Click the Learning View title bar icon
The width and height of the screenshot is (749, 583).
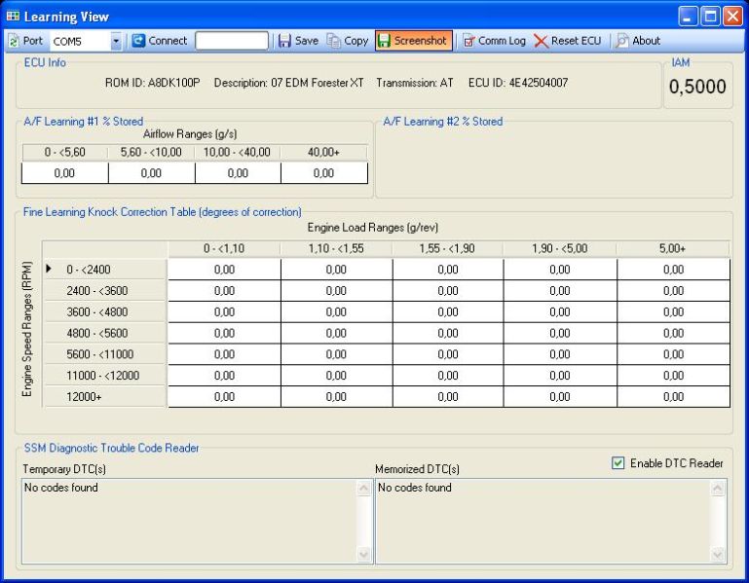click(x=12, y=17)
